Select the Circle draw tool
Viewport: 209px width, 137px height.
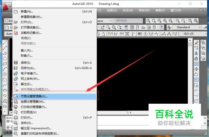(5, 74)
